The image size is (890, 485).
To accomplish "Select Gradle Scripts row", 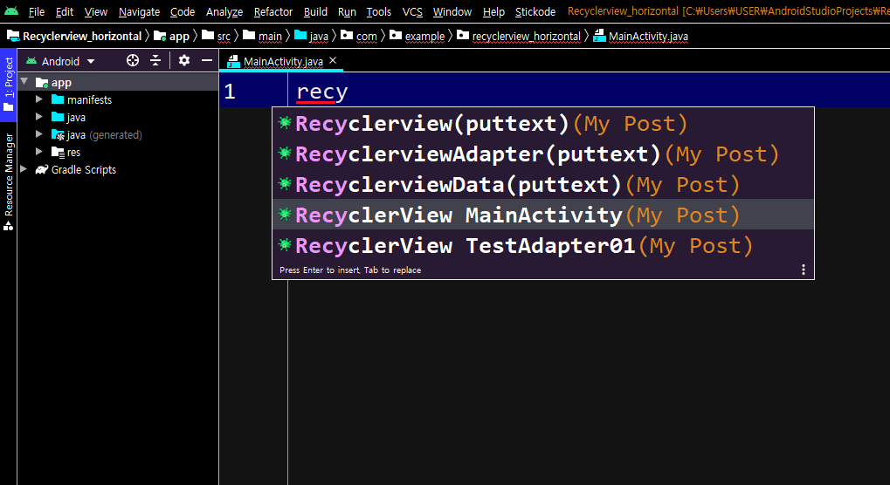I will click(x=118, y=170).
